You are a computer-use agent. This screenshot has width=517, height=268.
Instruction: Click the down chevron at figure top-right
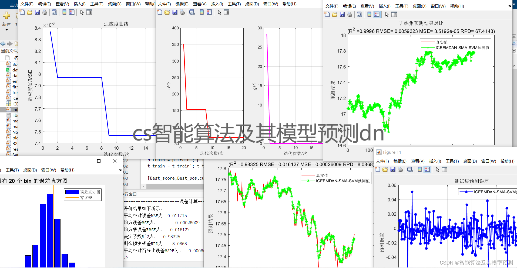click(x=513, y=4)
